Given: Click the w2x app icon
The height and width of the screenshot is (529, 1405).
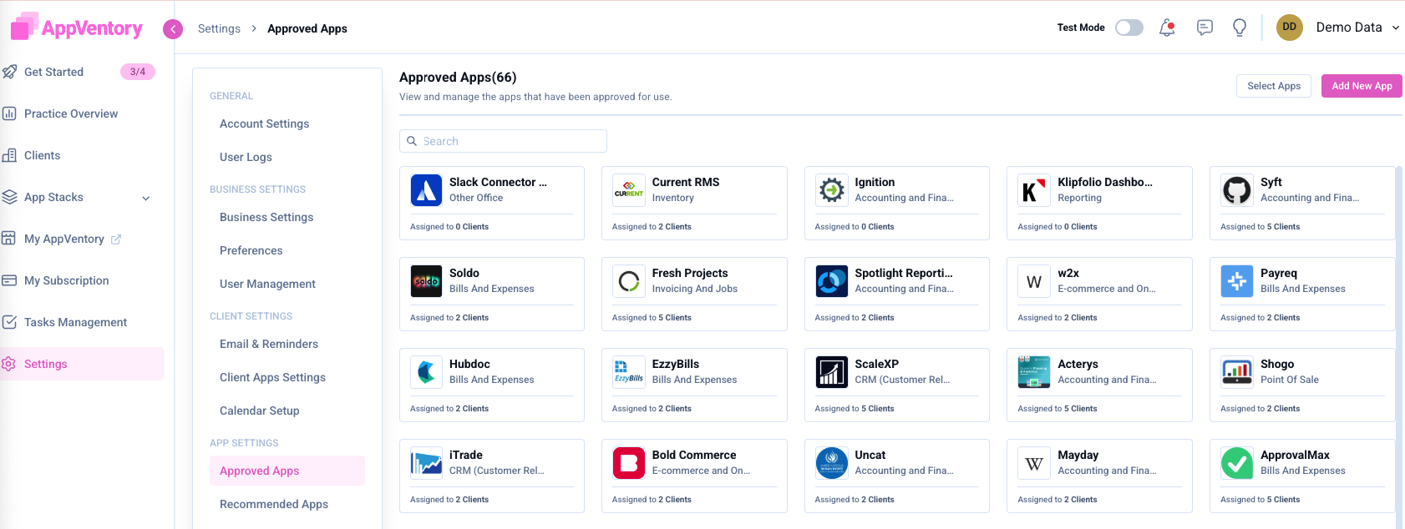Looking at the screenshot, I should coord(1034,281).
